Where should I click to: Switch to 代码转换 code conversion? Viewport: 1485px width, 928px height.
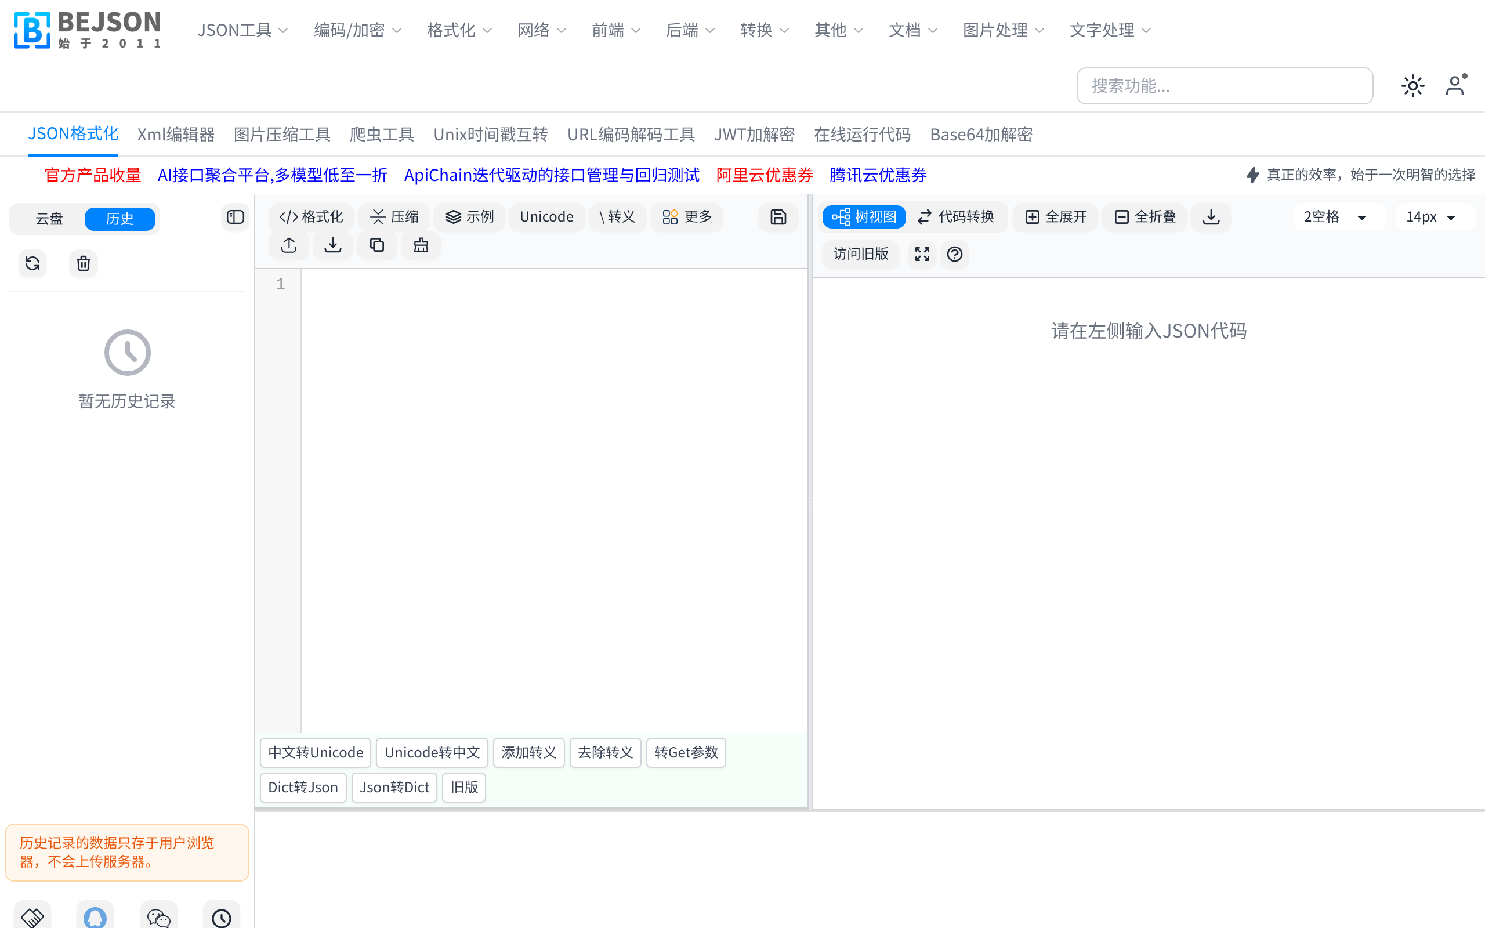point(955,217)
